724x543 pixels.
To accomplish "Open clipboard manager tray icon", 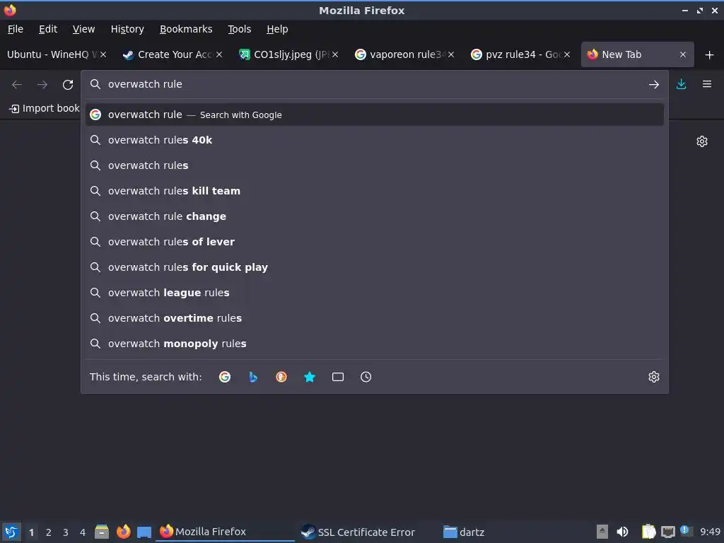I will pos(649,532).
